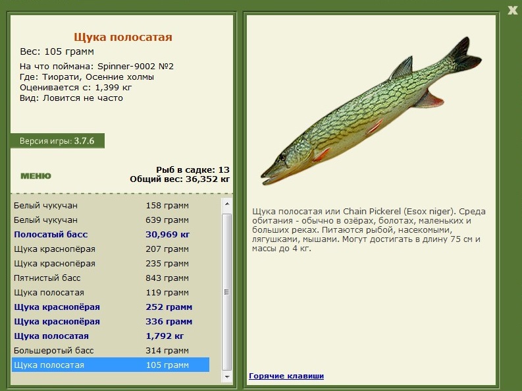Open the Горячие клавиши link
The image size is (522, 391).
coord(286,376)
